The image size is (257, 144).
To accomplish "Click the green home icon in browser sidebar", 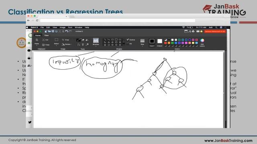I will point(29,43).
